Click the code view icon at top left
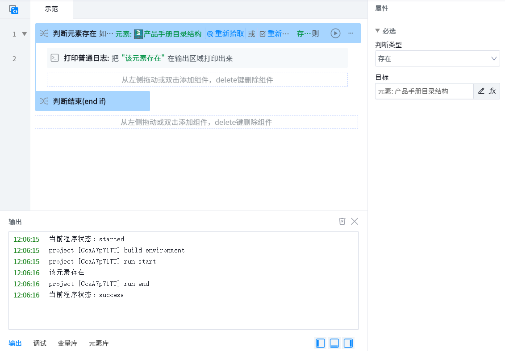 tap(13, 9)
